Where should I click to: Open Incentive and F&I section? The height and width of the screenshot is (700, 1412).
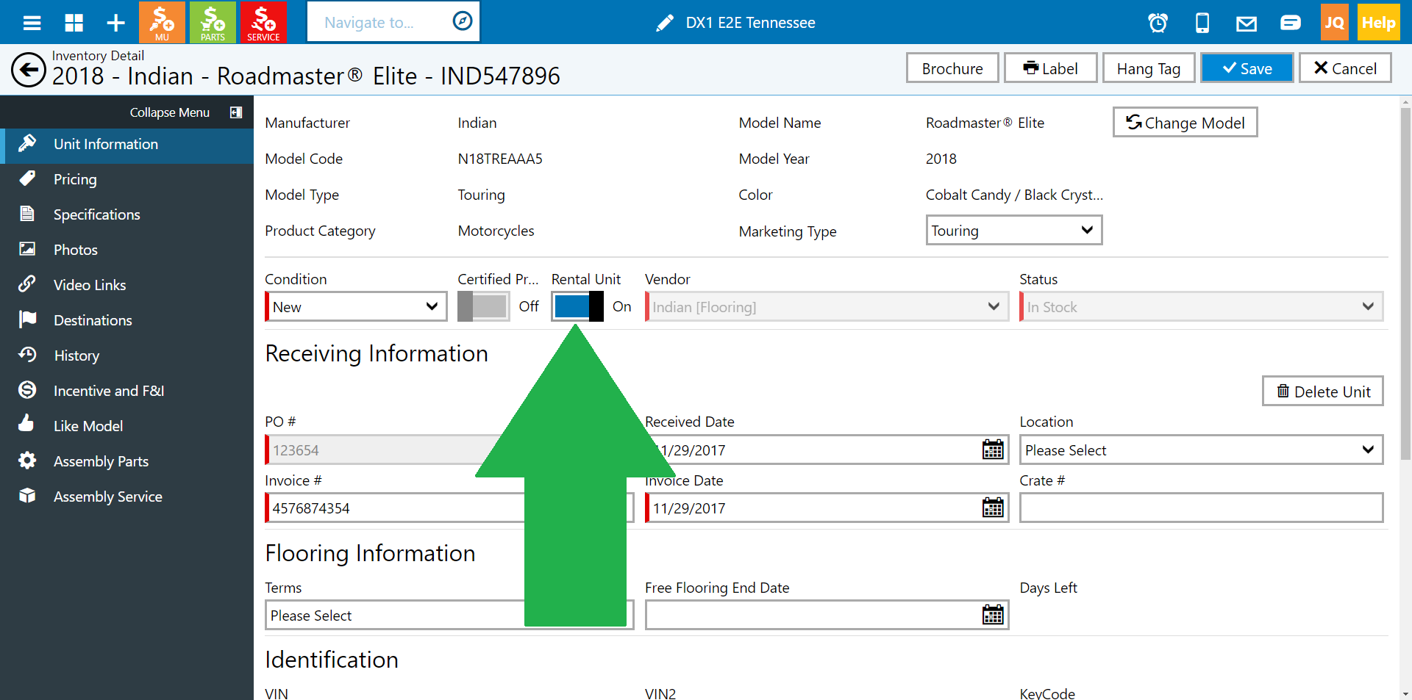pos(126,391)
